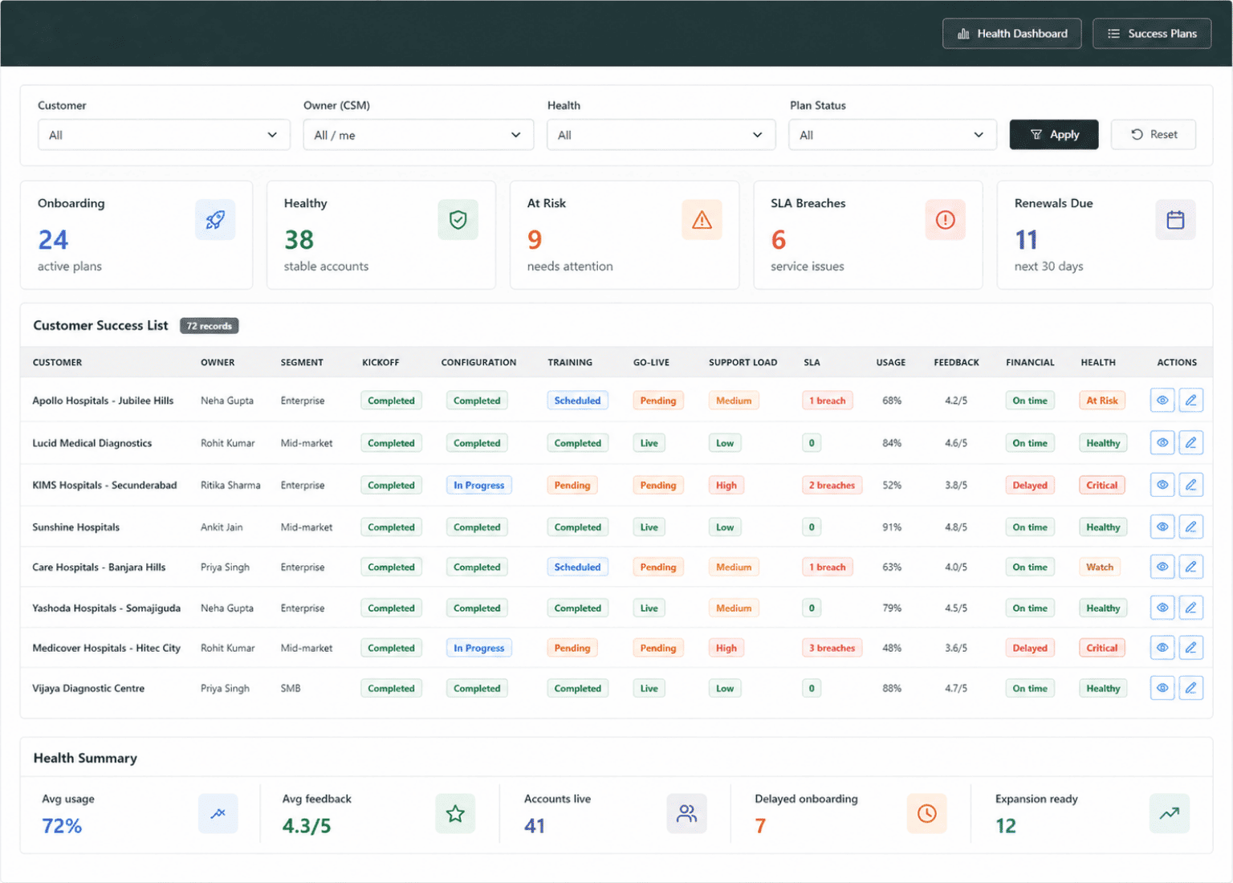View Vijaya Diagnostic Centre with eye icon
The width and height of the screenshot is (1233, 883).
coord(1162,688)
